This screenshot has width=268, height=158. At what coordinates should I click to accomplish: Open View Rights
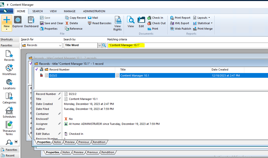[x=118, y=23]
